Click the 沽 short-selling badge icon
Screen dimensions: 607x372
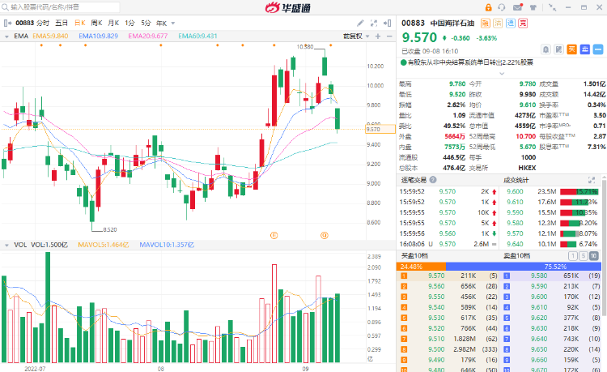(498, 24)
